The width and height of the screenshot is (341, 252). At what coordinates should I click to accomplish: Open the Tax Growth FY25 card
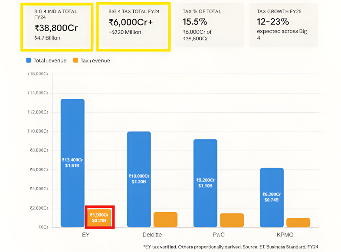point(283,25)
